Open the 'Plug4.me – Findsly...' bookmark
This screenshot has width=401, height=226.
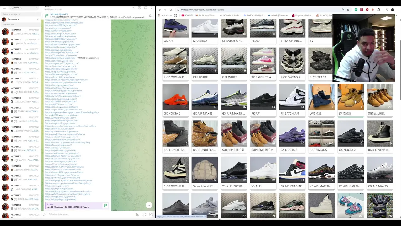302,15
